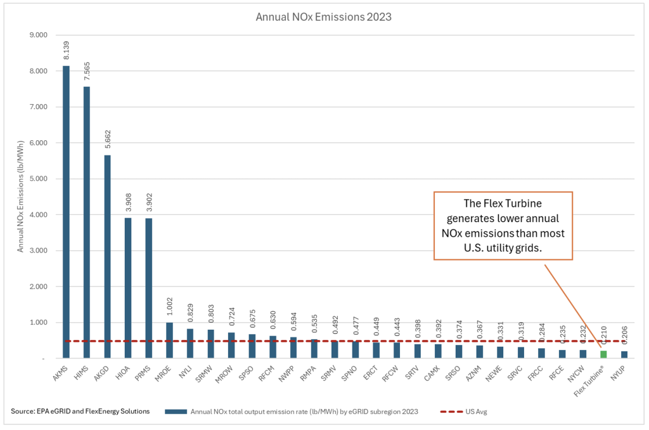
Task: Select the CAMX x-axis label
Action: (434, 374)
